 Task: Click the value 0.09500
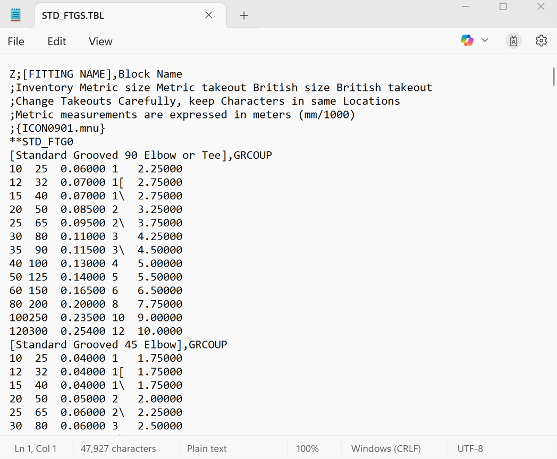coord(83,223)
